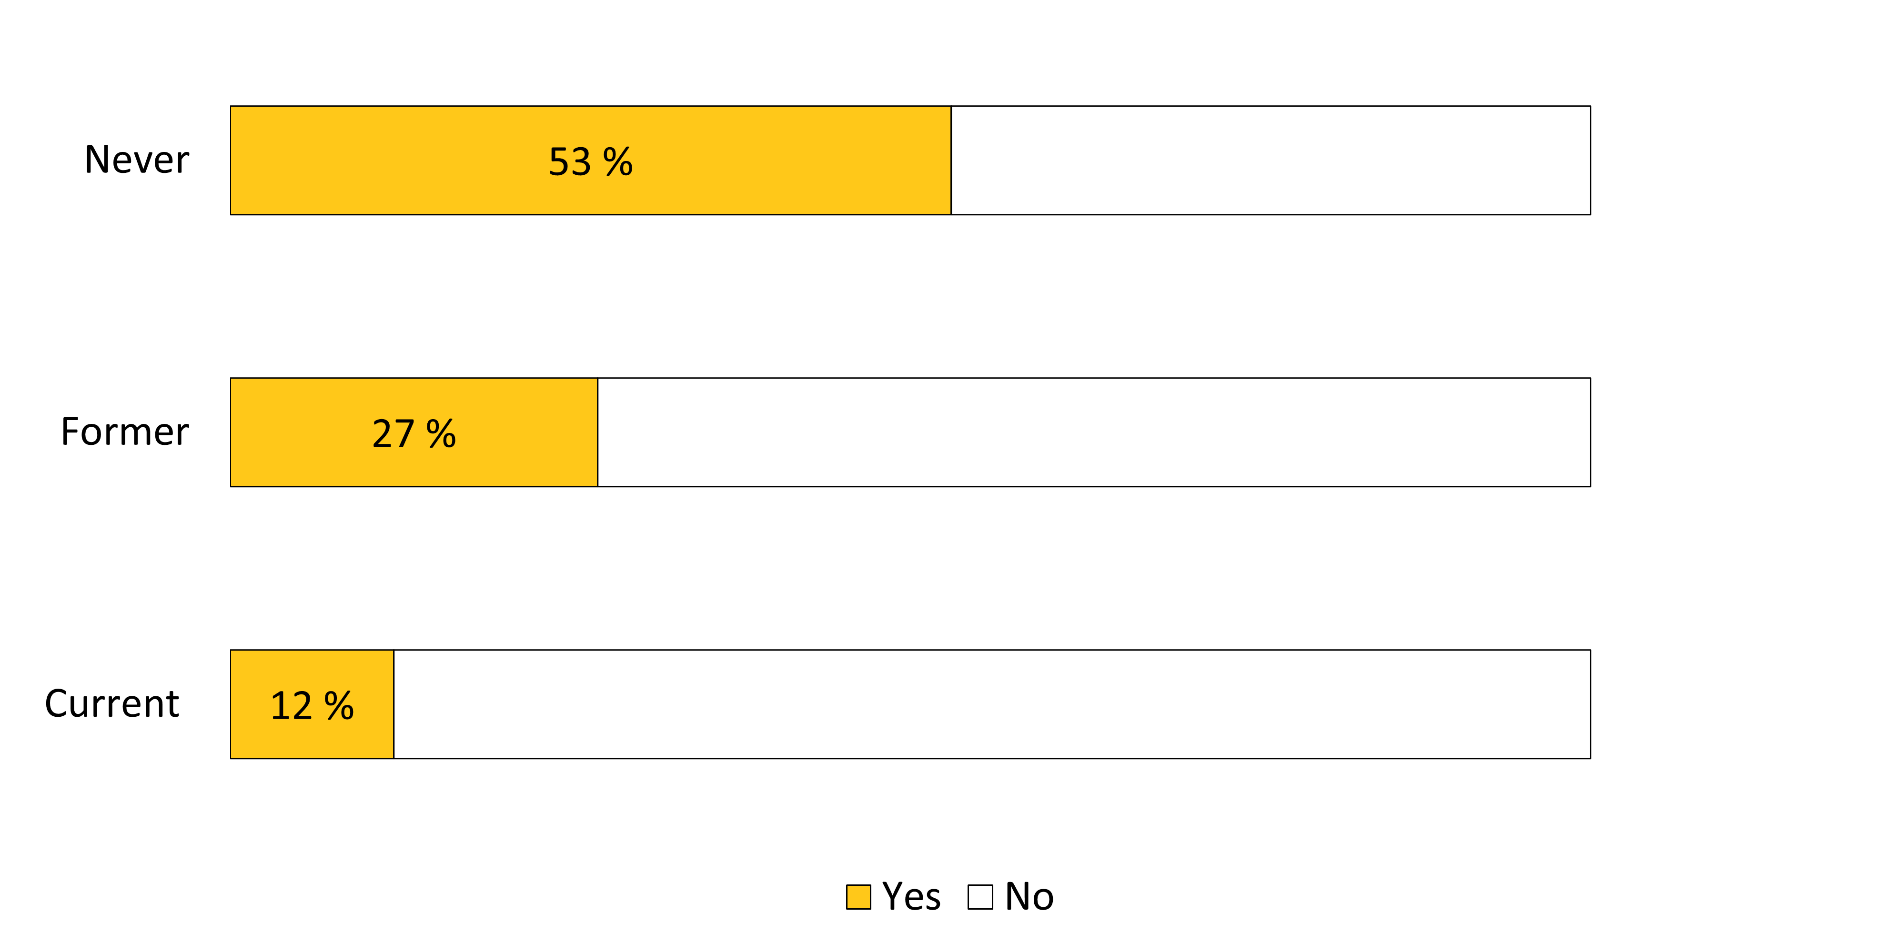
Task: Click the white No segment of Current
Action: [x=993, y=704]
